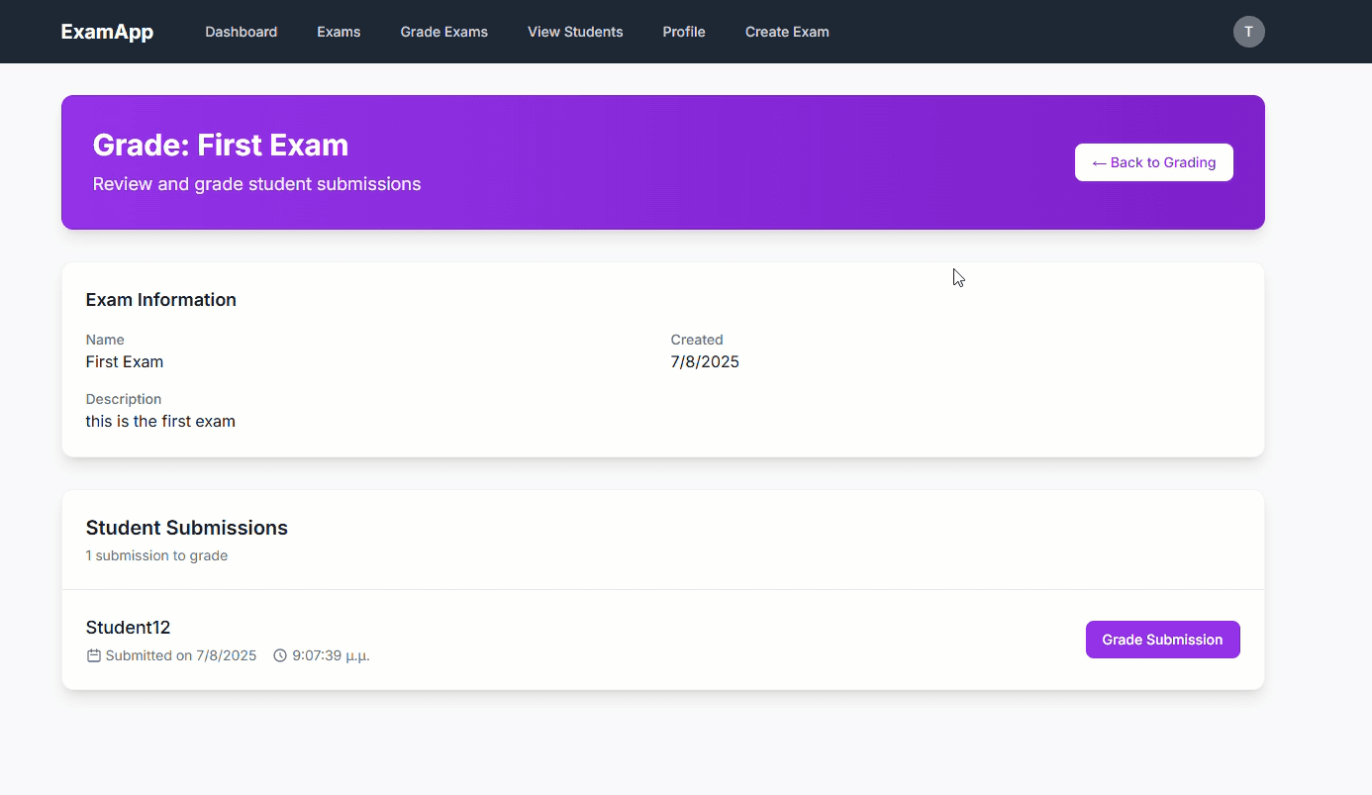Viewport: 1372px width, 795px height.
Task: Click the created date '7/8/2025'
Action: point(705,362)
